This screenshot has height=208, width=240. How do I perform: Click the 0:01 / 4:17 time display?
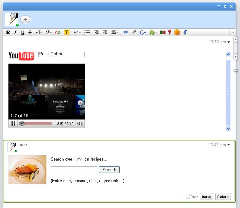pyautogui.click(x=65, y=123)
